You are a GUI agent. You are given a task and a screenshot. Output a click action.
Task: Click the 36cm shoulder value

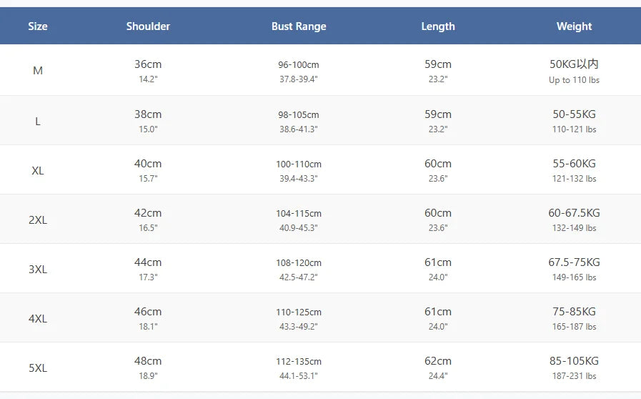[148, 64]
